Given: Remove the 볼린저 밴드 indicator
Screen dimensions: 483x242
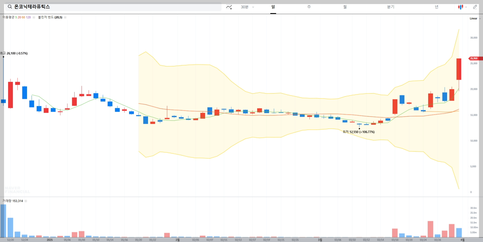Looking at the screenshot, I should coord(65,17).
